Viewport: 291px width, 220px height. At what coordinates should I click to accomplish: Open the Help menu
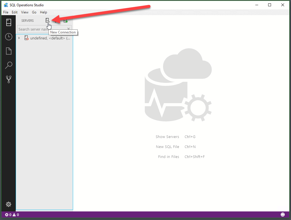(x=43, y=12)
